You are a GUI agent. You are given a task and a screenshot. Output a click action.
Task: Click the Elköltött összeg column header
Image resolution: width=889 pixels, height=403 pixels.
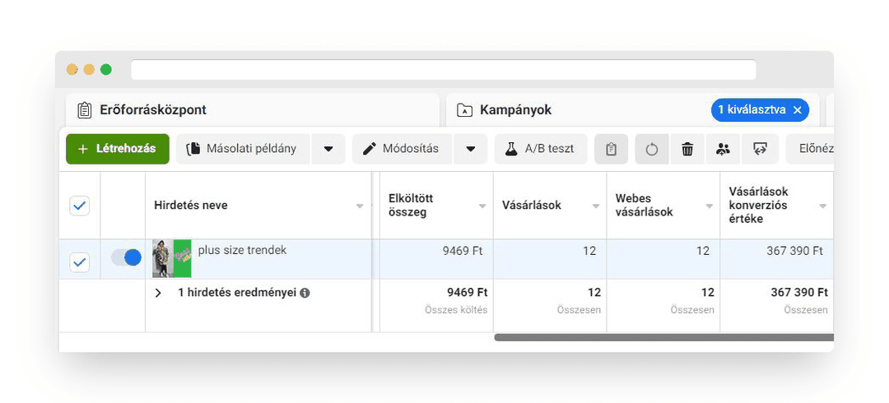(x=436, y=205)
